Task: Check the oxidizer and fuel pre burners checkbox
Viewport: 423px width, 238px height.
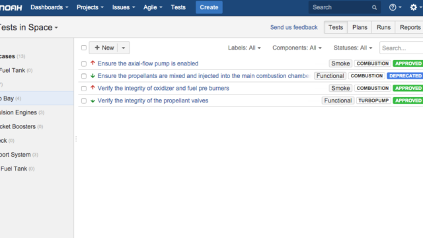Action: click(84, 89)
